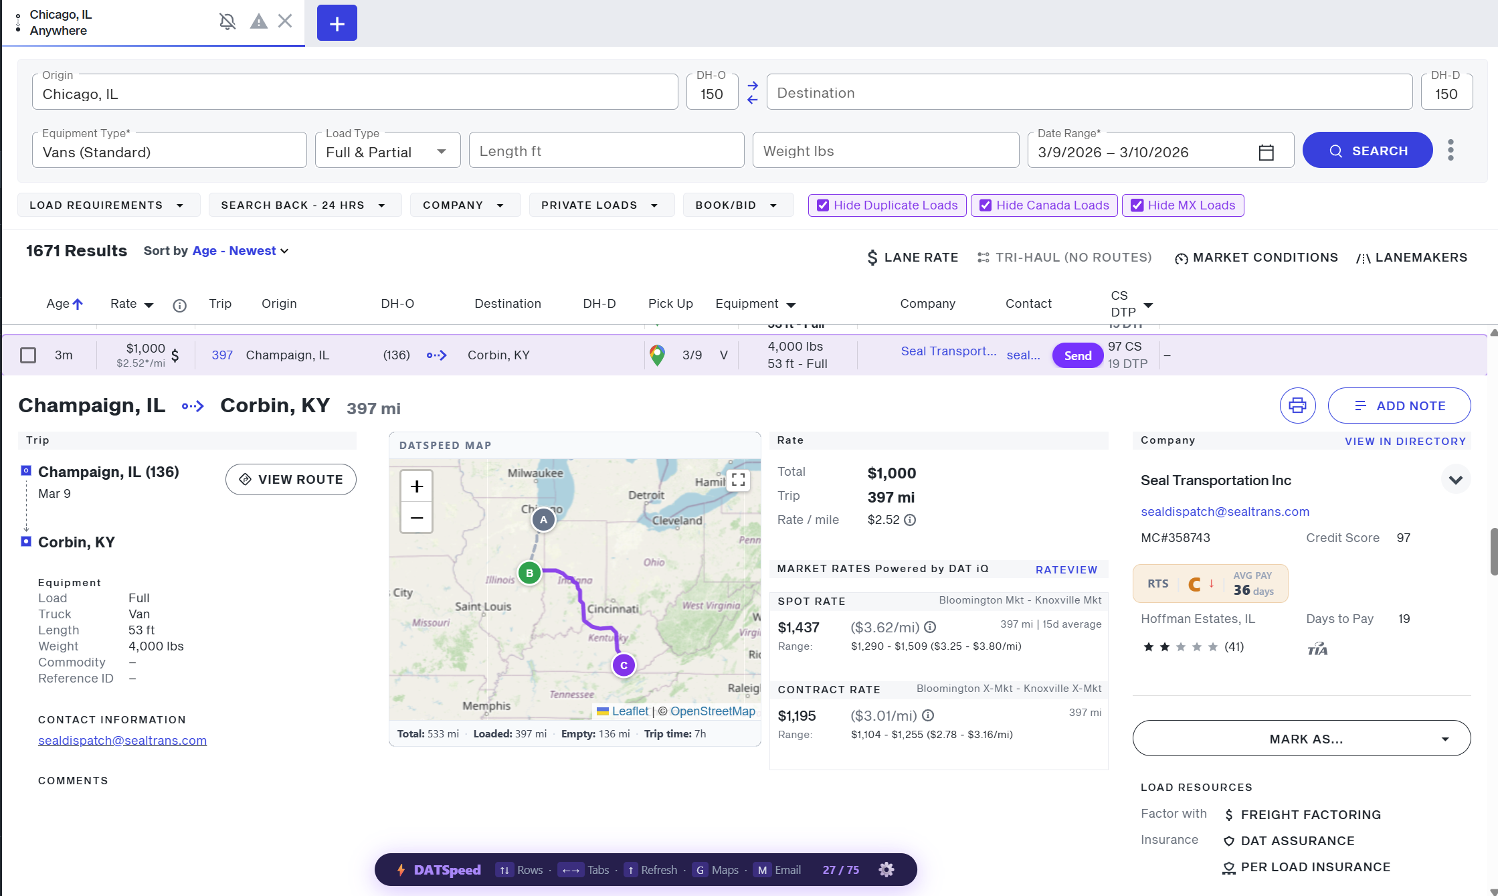Uncheck the Hide Duplicate Loads filter
This screenshot has width=1498, height=896.
click(823, 205)
